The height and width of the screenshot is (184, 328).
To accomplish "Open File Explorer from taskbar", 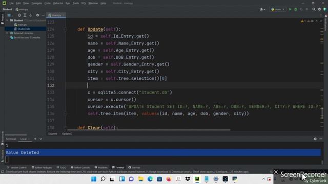I will 140,179.
